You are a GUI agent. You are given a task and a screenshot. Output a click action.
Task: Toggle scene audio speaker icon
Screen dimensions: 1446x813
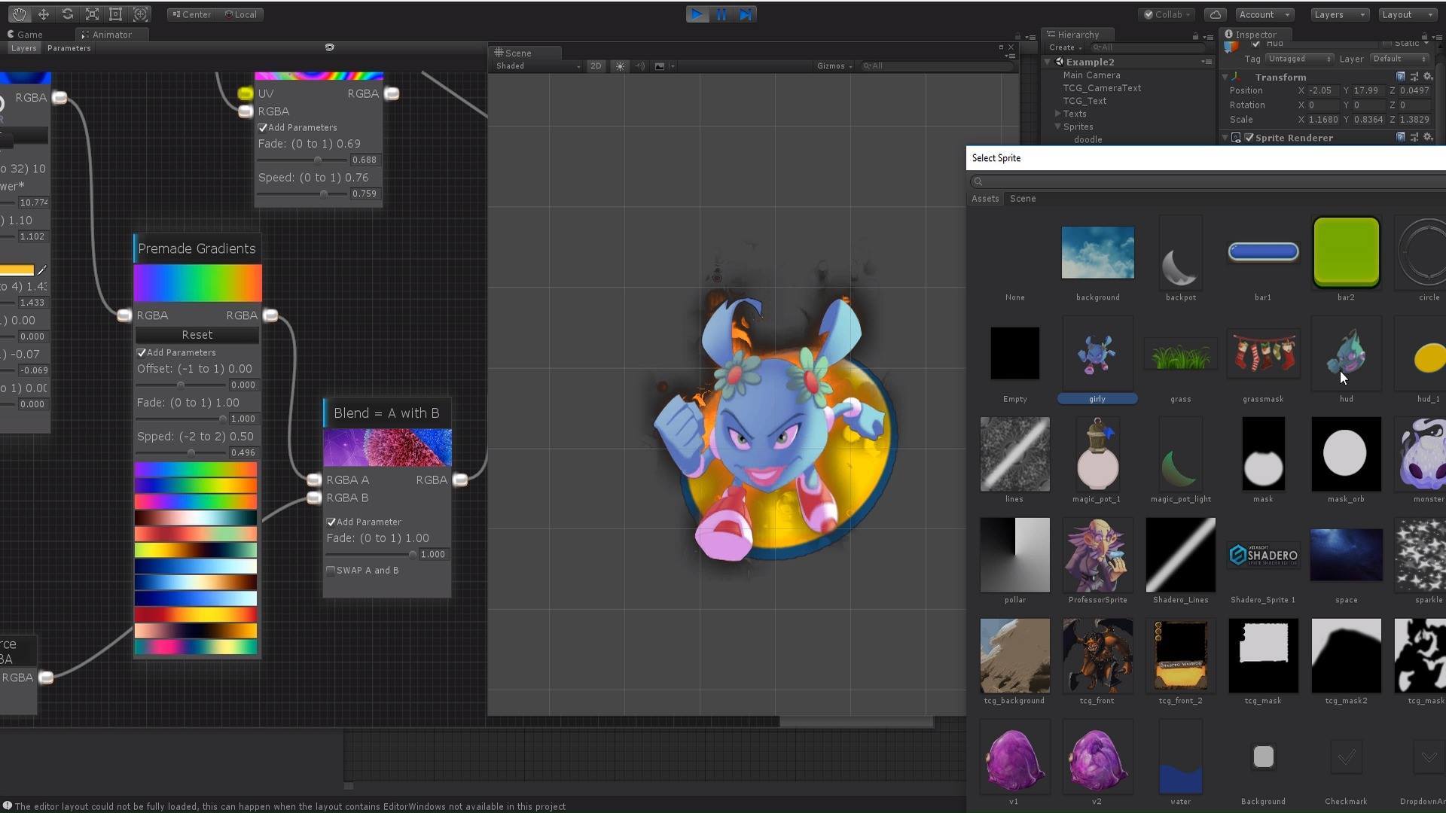(x=639, y=66)
